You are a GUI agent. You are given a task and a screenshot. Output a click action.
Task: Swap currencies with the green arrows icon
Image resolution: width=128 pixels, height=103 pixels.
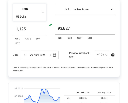51,25
